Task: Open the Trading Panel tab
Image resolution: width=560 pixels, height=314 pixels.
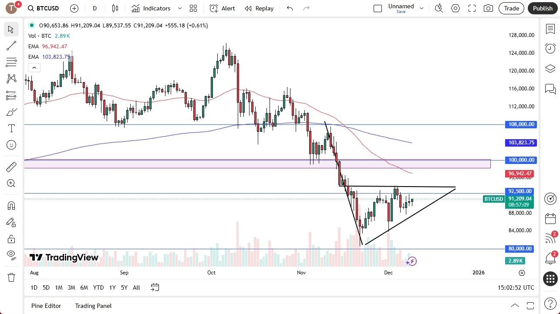Action: click(93, 306)
